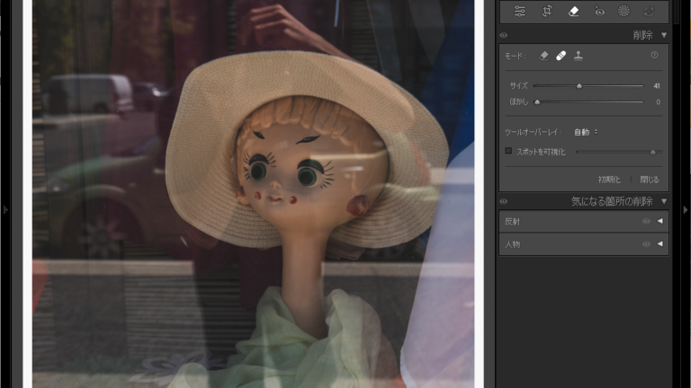
Task: Open the mode help icon
Action: 654,55
